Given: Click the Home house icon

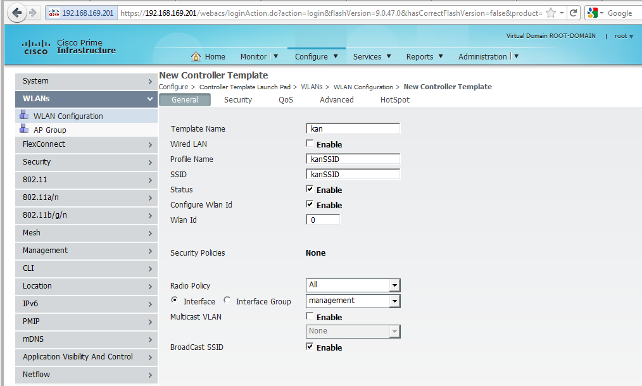Looking at the screenshot, I should coord(196,56).
